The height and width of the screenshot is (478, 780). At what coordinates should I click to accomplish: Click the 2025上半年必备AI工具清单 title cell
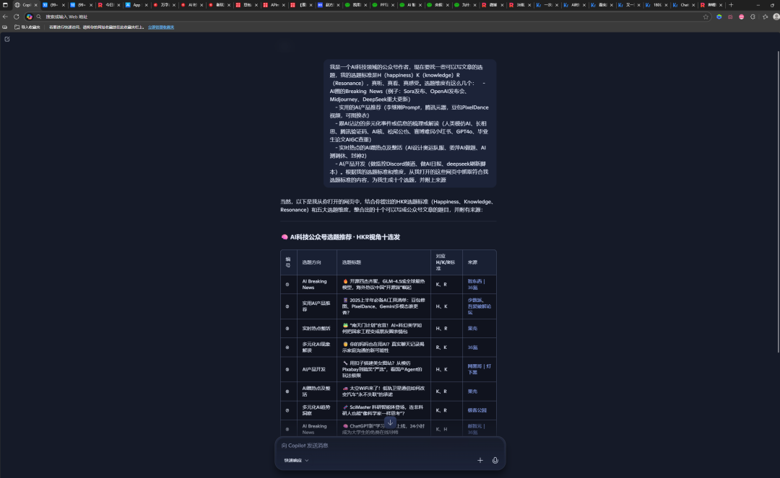(383, 306)
